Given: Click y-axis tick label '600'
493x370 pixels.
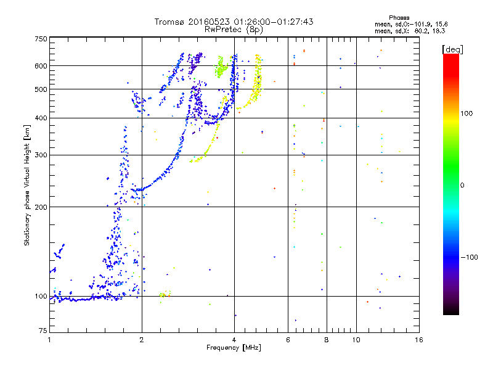Looking at the screenshot, I should point(41,66).
